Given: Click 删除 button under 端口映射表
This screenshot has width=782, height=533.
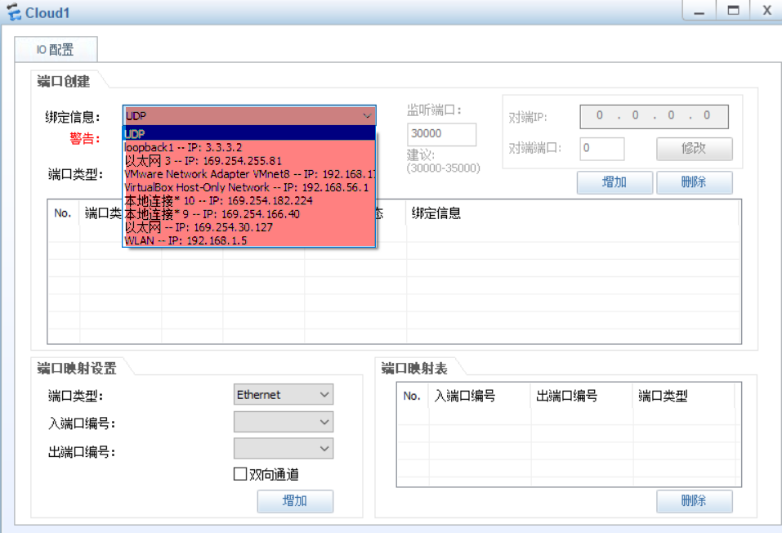Looking at the screenshot, I should tap(695, 500).
